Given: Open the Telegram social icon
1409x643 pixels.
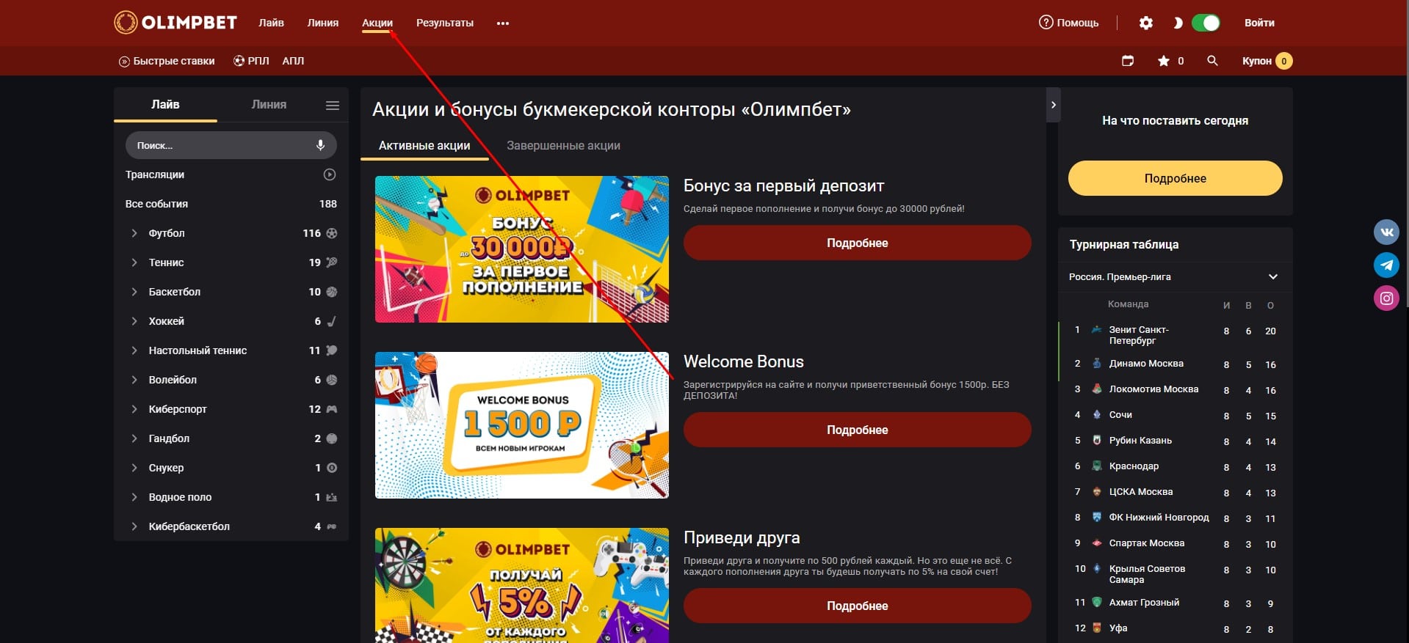Looking at the screenshot, I should (x=1386, y=265).
